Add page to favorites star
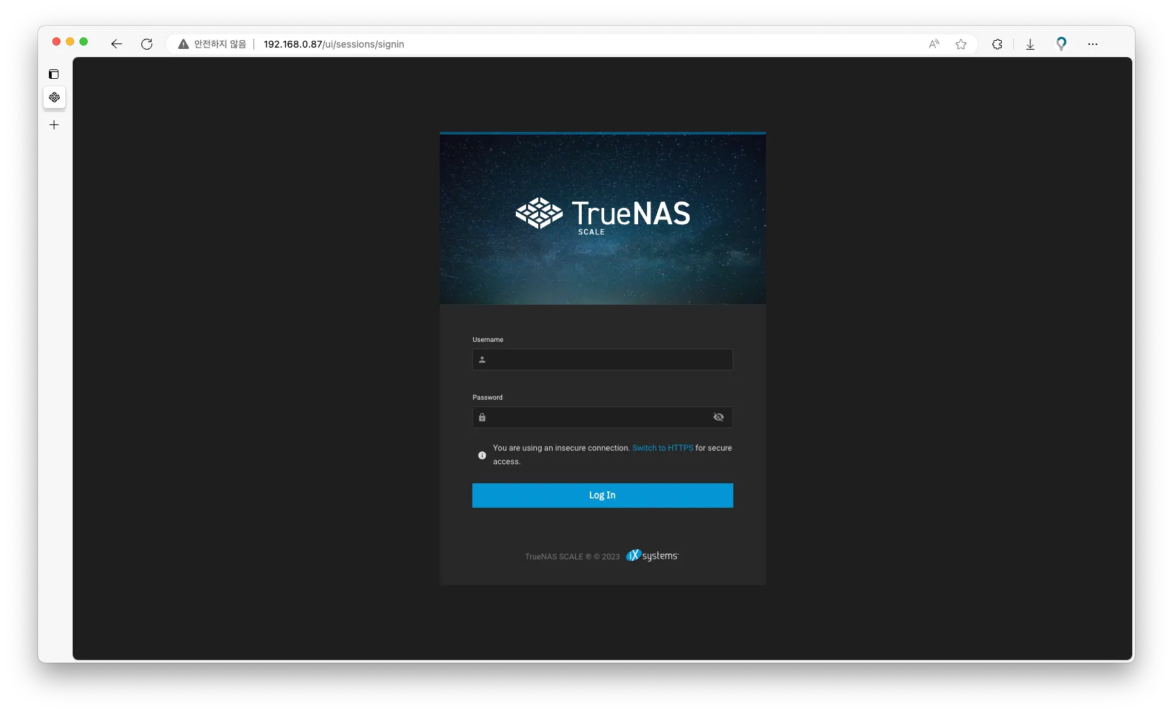 coord(961,44)
